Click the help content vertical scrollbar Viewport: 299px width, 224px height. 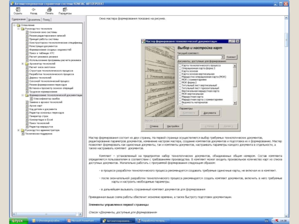coord(286,112)
